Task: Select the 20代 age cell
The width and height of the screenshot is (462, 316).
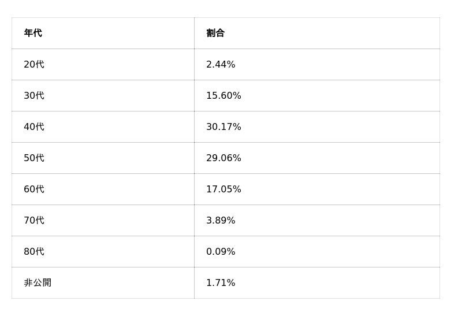Action: pyautogui.click(x=34, y=65)
